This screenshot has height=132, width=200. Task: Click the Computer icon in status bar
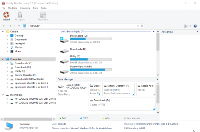pos(8,126)
